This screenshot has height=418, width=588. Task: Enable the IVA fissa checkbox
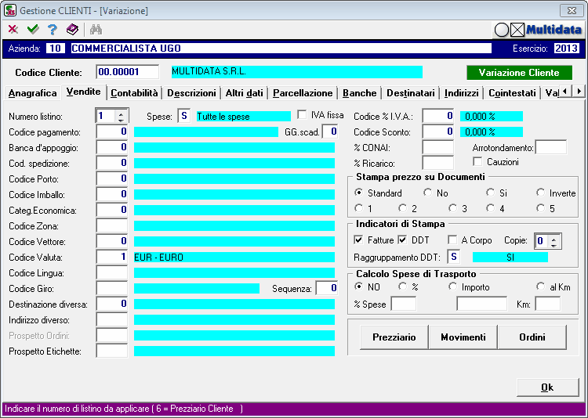coord(302,114)
